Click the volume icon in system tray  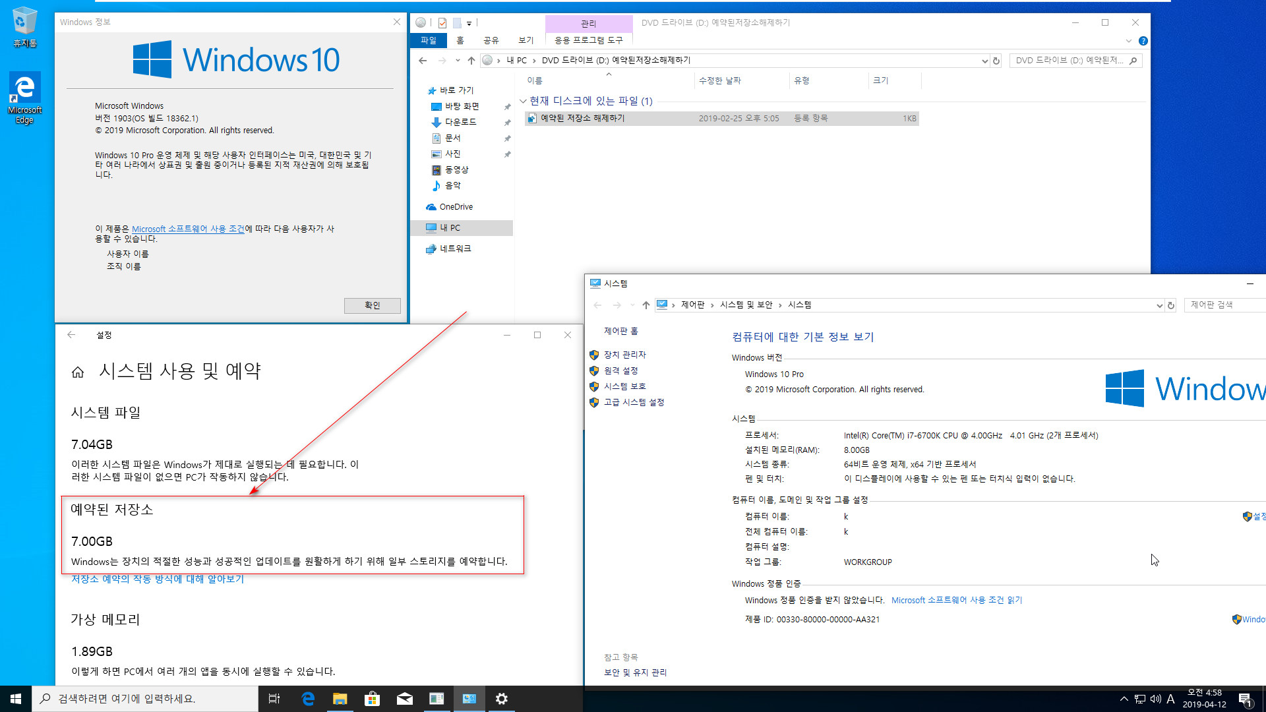click(1156, 699)
